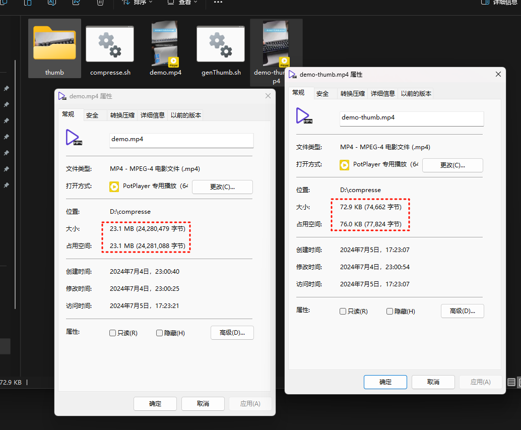Image resolution: width=521 pixels, height=430 pixels.
Task: Select the demo.mp4 video file thumbnail
Action: (165, 43)
